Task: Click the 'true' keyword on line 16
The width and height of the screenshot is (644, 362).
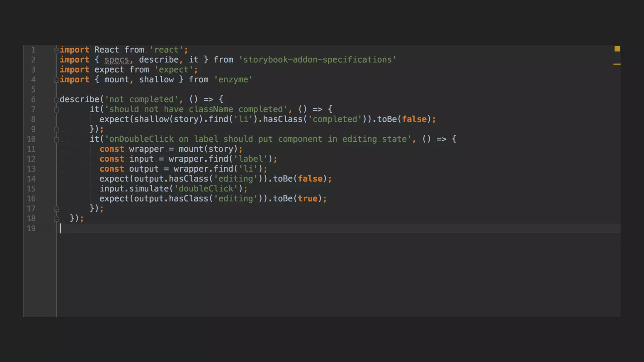Action: click(308, 199)
